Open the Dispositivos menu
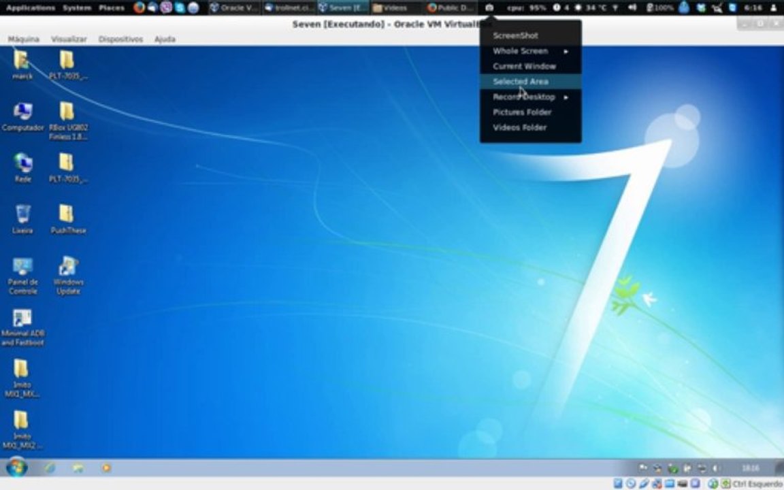This screenshot has width=784, height=490. point(120,39)
